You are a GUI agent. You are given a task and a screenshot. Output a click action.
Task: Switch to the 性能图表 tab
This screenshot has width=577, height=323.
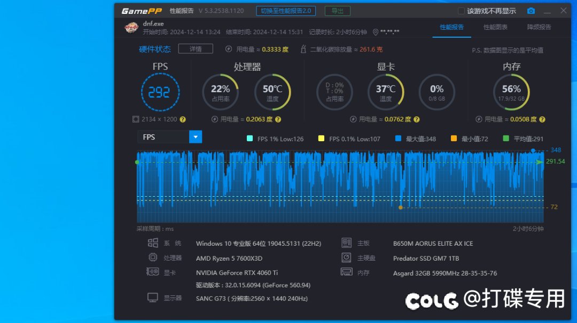click(x=495, y=27)
